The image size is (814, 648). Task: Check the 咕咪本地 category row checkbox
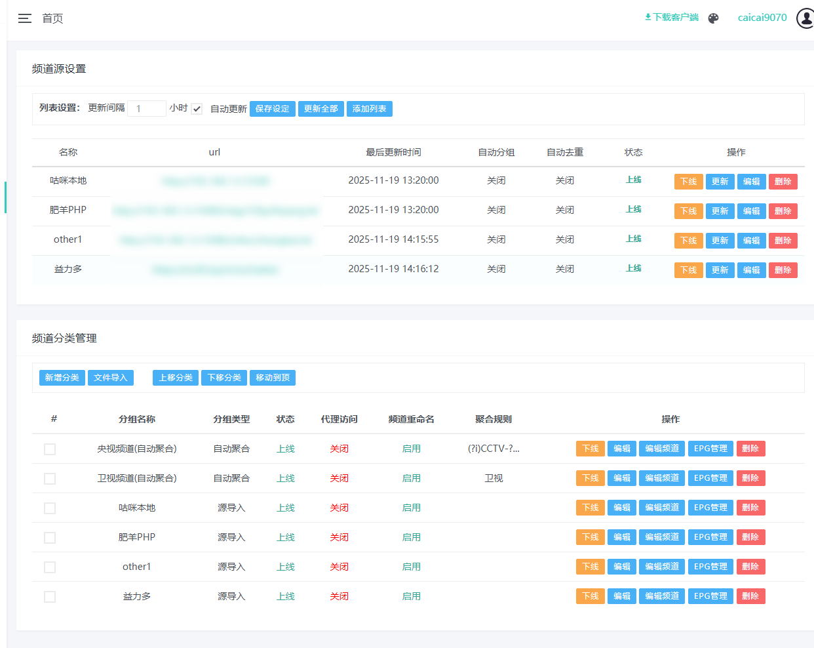pyautogui.click(x=50, y=508)
